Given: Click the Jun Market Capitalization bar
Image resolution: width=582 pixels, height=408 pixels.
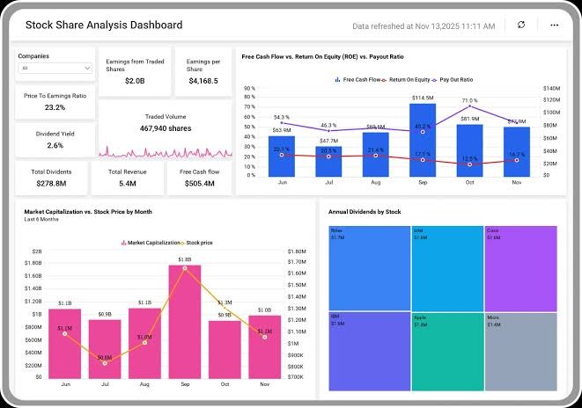Looking at the screenshot, I should (x=65, y=344).
